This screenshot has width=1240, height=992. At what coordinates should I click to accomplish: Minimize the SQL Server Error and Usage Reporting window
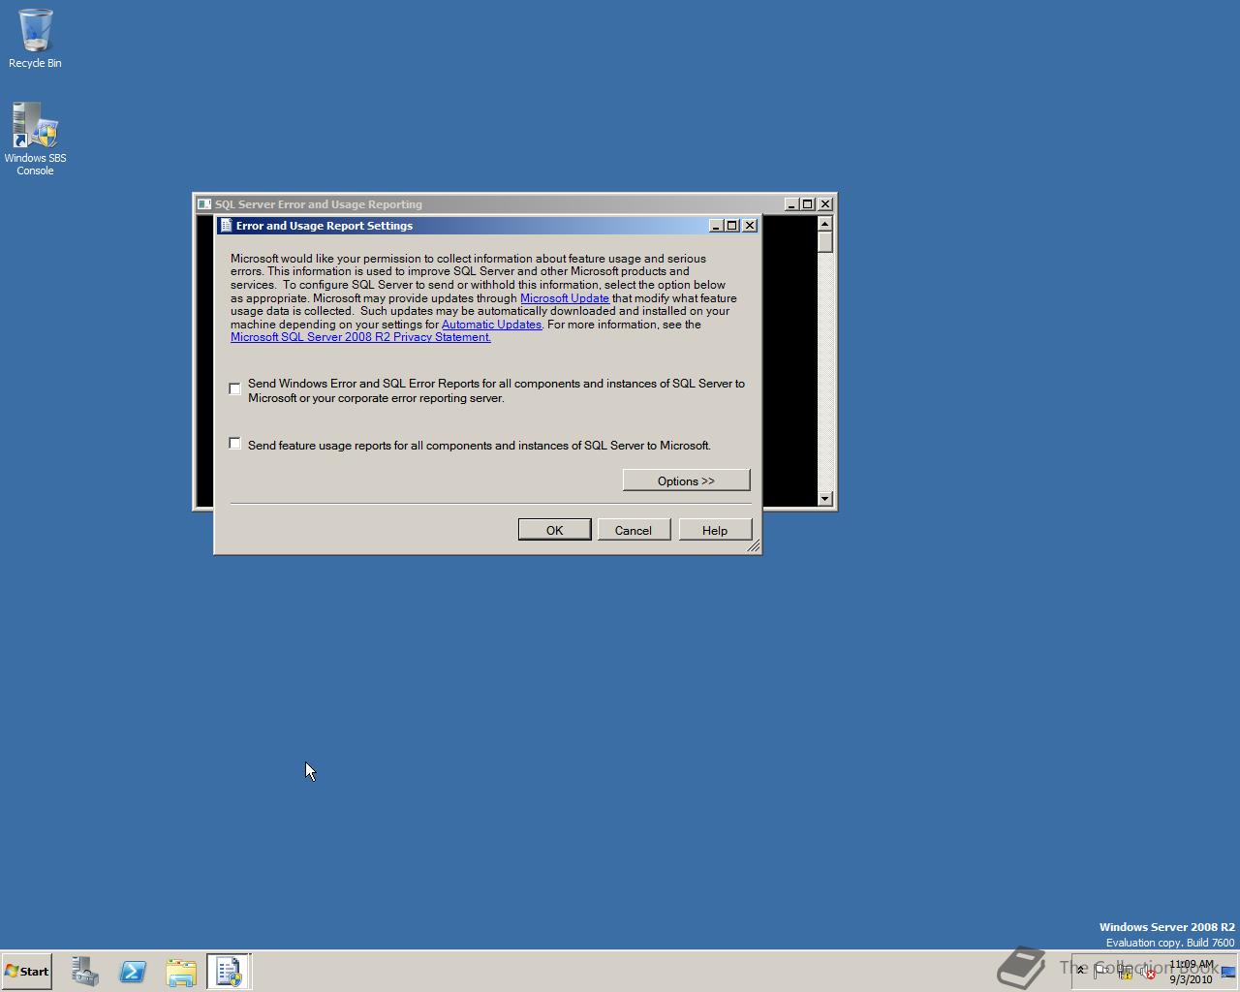tap(792, 204)
